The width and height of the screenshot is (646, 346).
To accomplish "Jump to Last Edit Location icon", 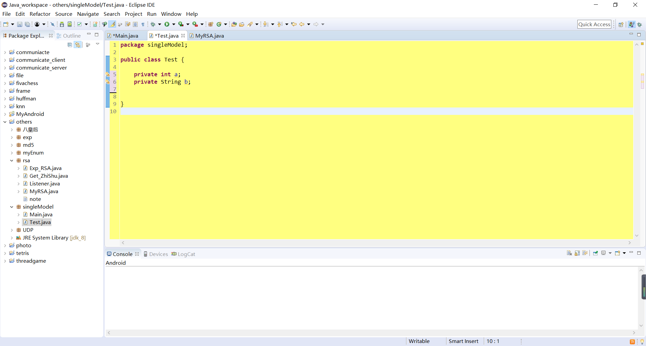I will point(294,24).
